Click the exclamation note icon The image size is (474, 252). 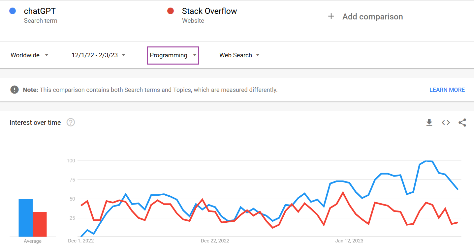tap(15, 90)
